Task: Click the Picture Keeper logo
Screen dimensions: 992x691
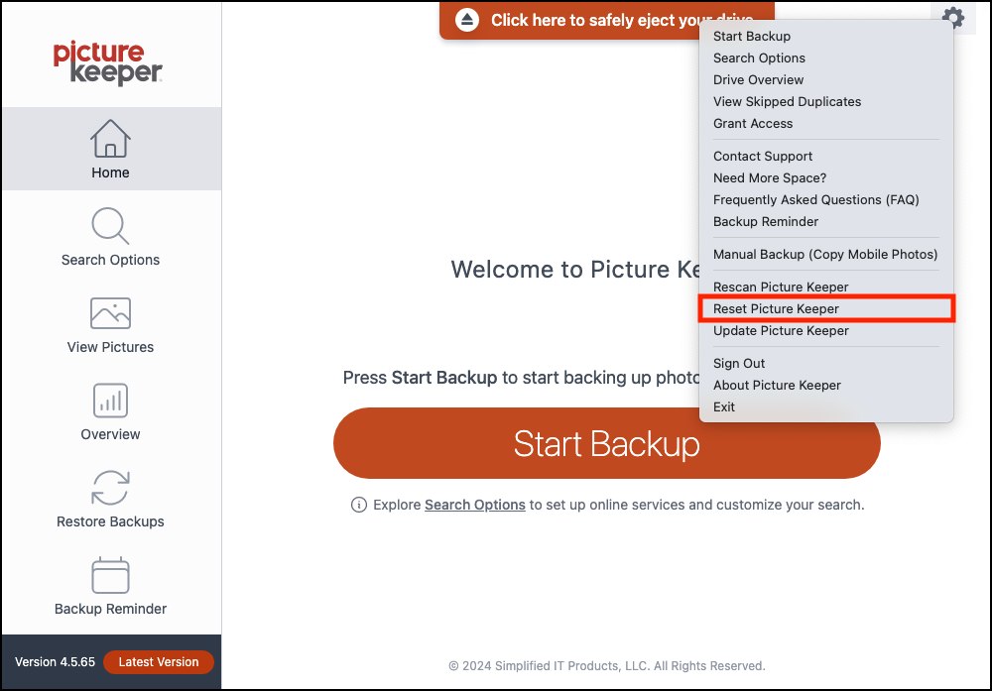Action: pyautogui.click(x=108, y=62)
